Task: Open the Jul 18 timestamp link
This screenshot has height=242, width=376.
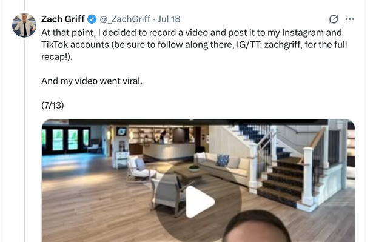Action: 169,19
